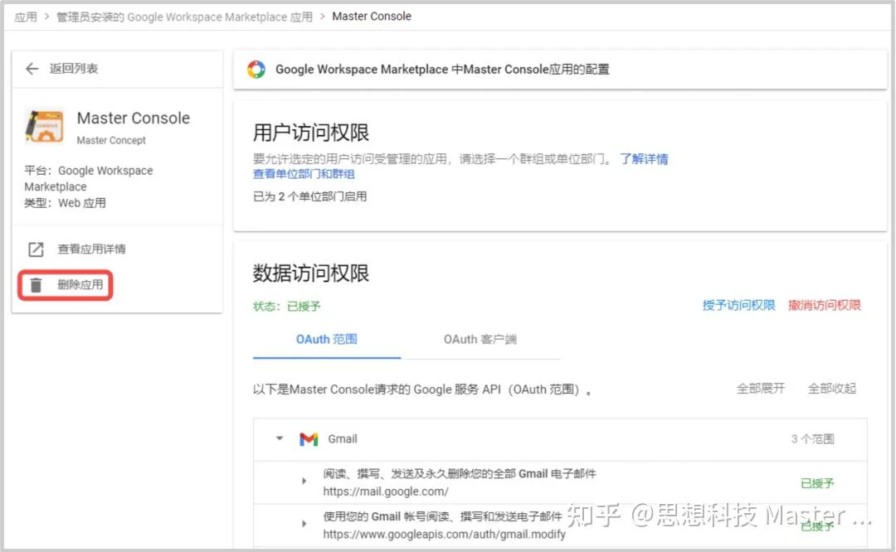Click the Gmail envelope icon
Screen dimensions: 896x552
(x=309, y=439)
